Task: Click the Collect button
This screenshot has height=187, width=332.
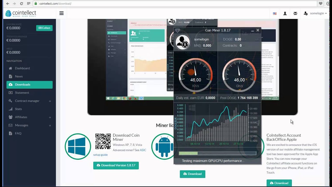Action: tap(44, 28)
